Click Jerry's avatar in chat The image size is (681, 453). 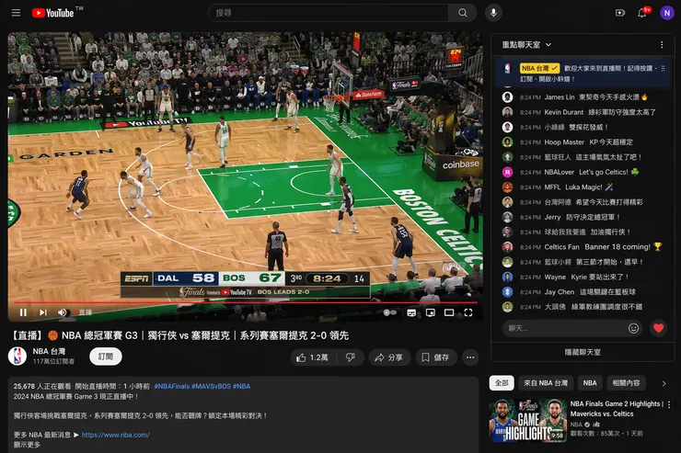tap(507, 217)
